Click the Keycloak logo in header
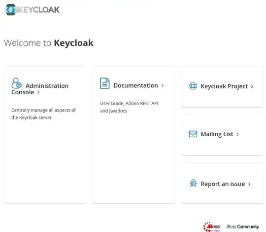 coord(32,10)
